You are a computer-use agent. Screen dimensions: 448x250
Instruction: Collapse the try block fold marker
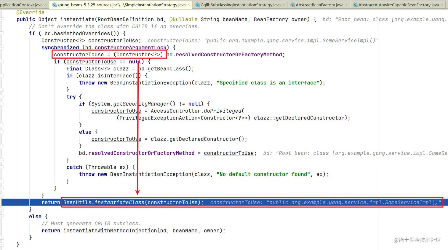[x=1, y=97]
